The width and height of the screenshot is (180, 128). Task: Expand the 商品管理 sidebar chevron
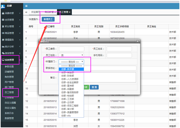coord(20,33)
